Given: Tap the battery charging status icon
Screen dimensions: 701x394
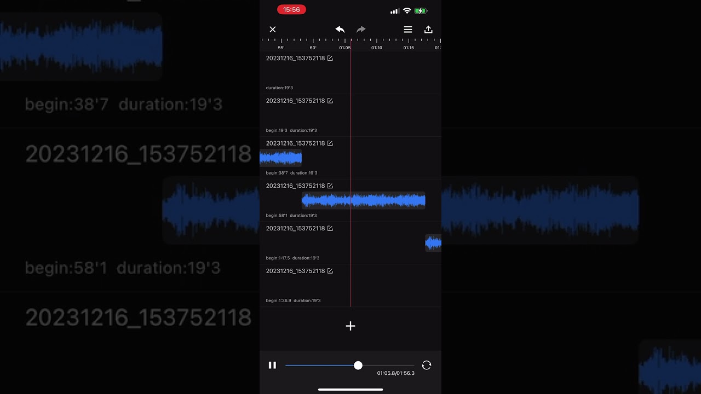Looking at the screenshot, I should [x=421, y=10].
